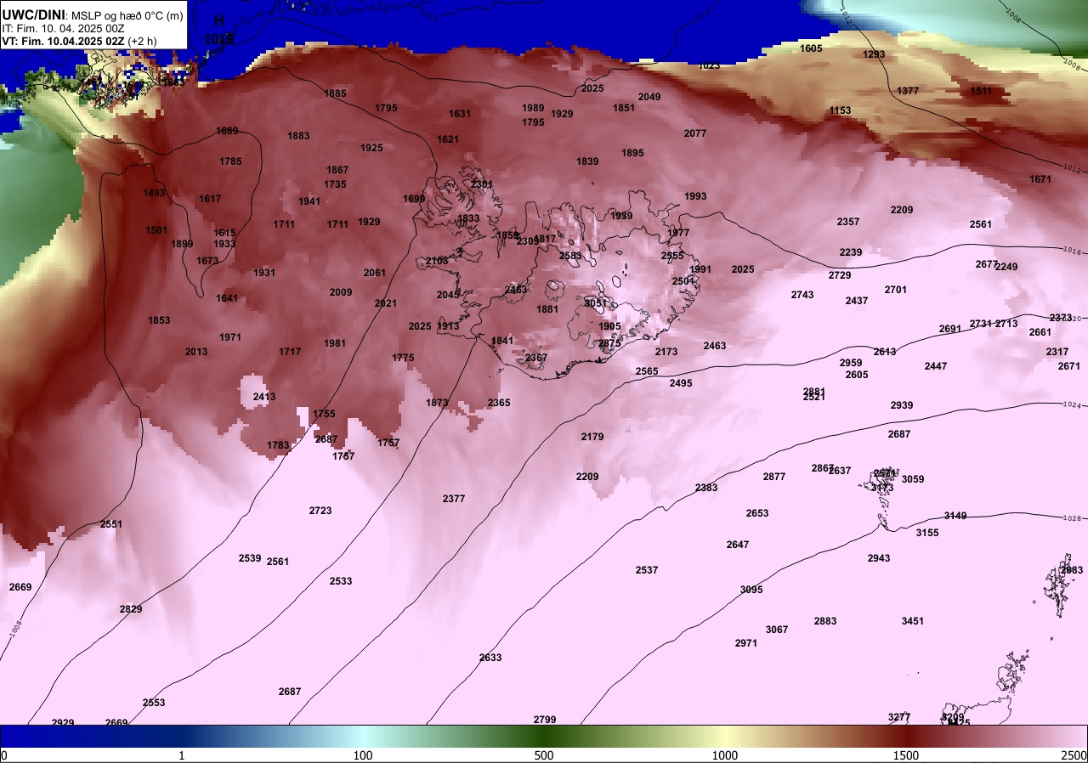Screen dimensions: 1088x763
Task: Click the height value 1511
Action: [x=981, y=91]
